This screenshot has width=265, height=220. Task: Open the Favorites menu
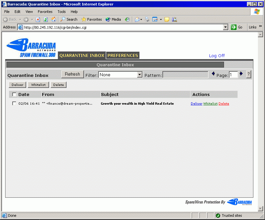(x=45, y=12)
